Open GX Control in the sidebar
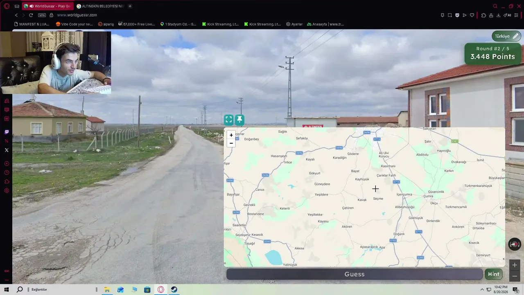The width and height of the screenshot is (524, 295). (x=7, y=271)
